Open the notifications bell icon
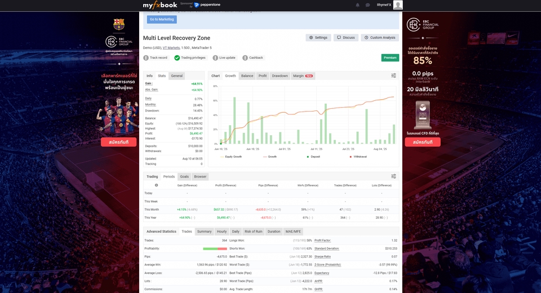Viewport: 541px width, 293px height. point(357,5)
